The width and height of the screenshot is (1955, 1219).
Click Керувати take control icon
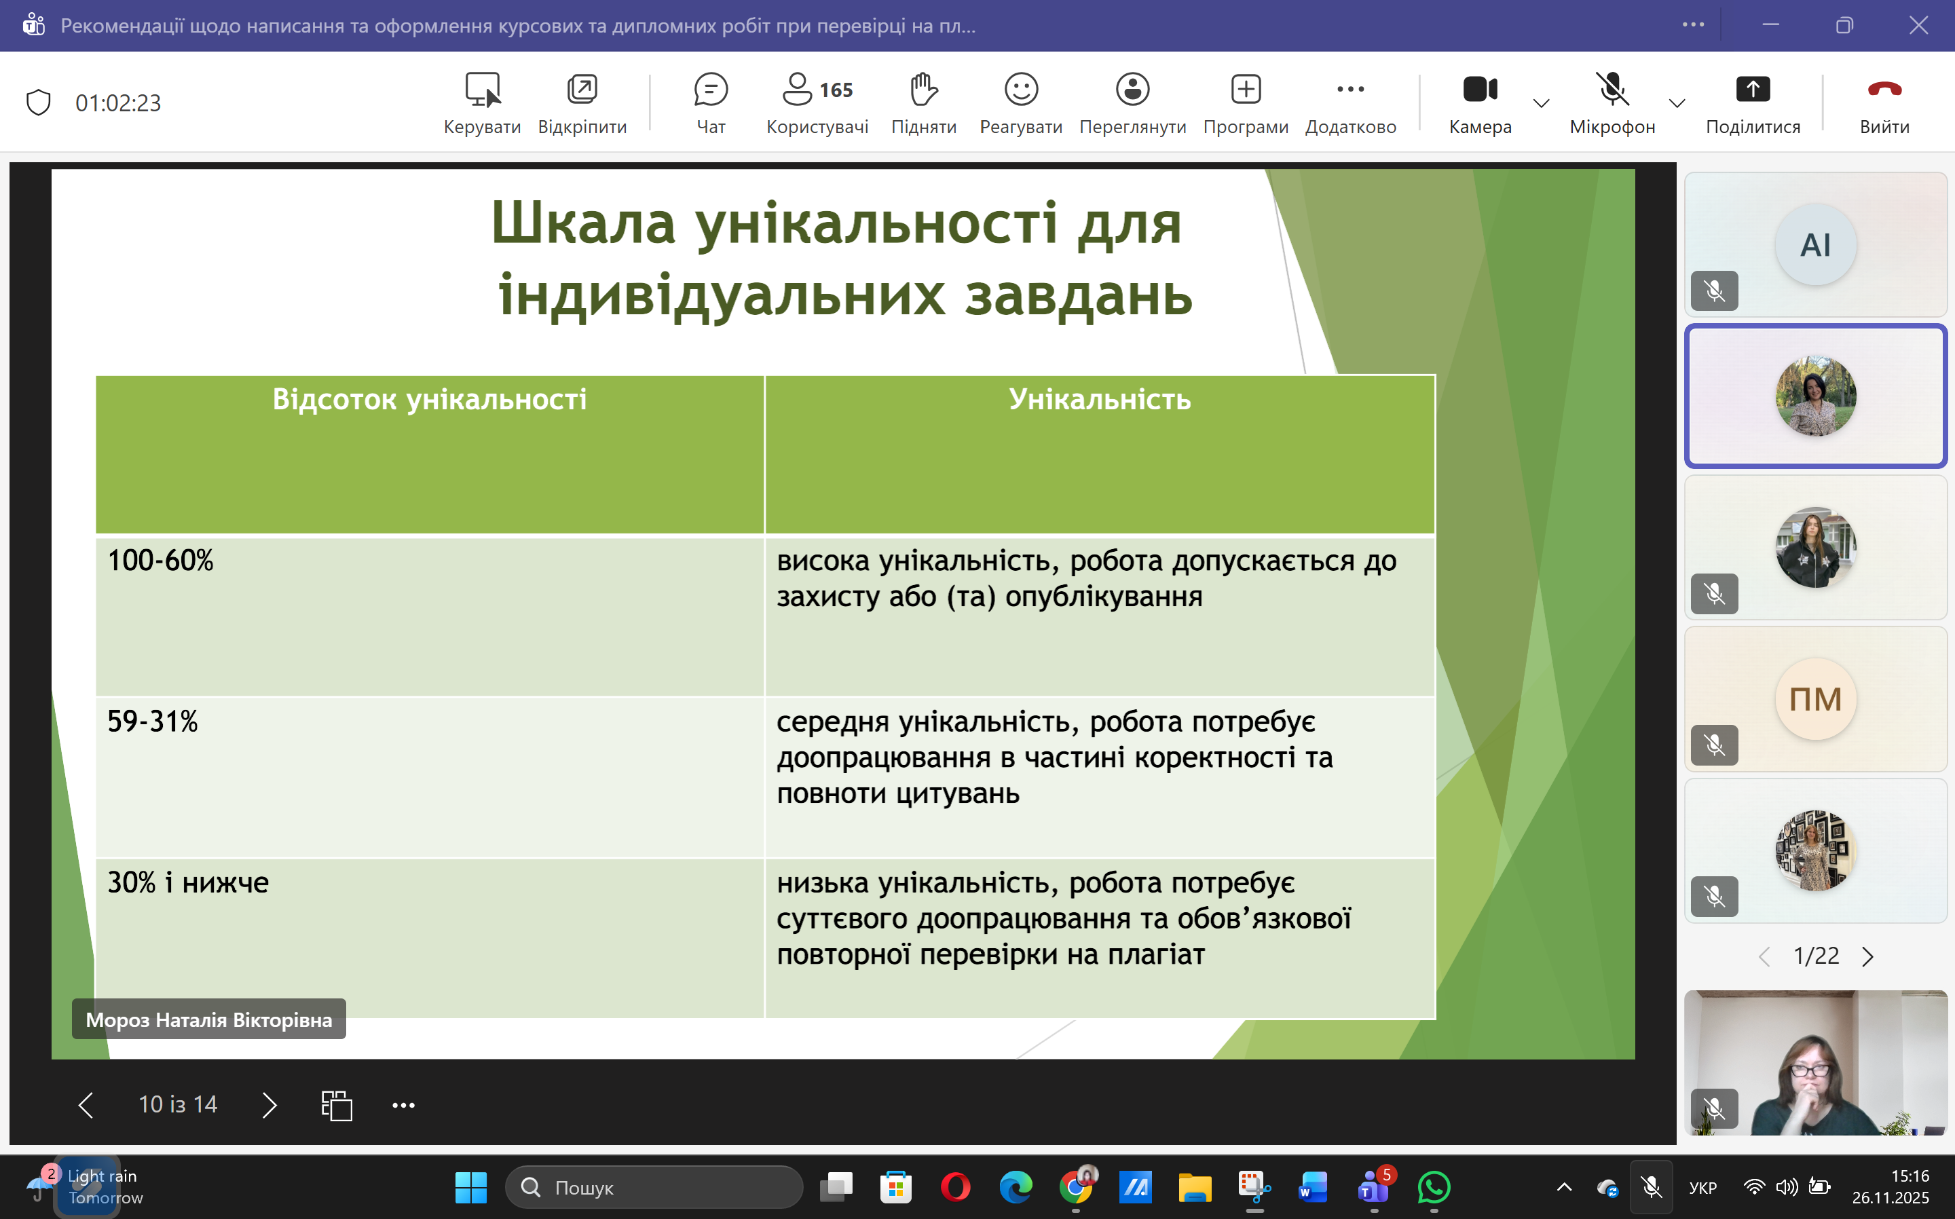pyautogui.click(x=482, y=102)
